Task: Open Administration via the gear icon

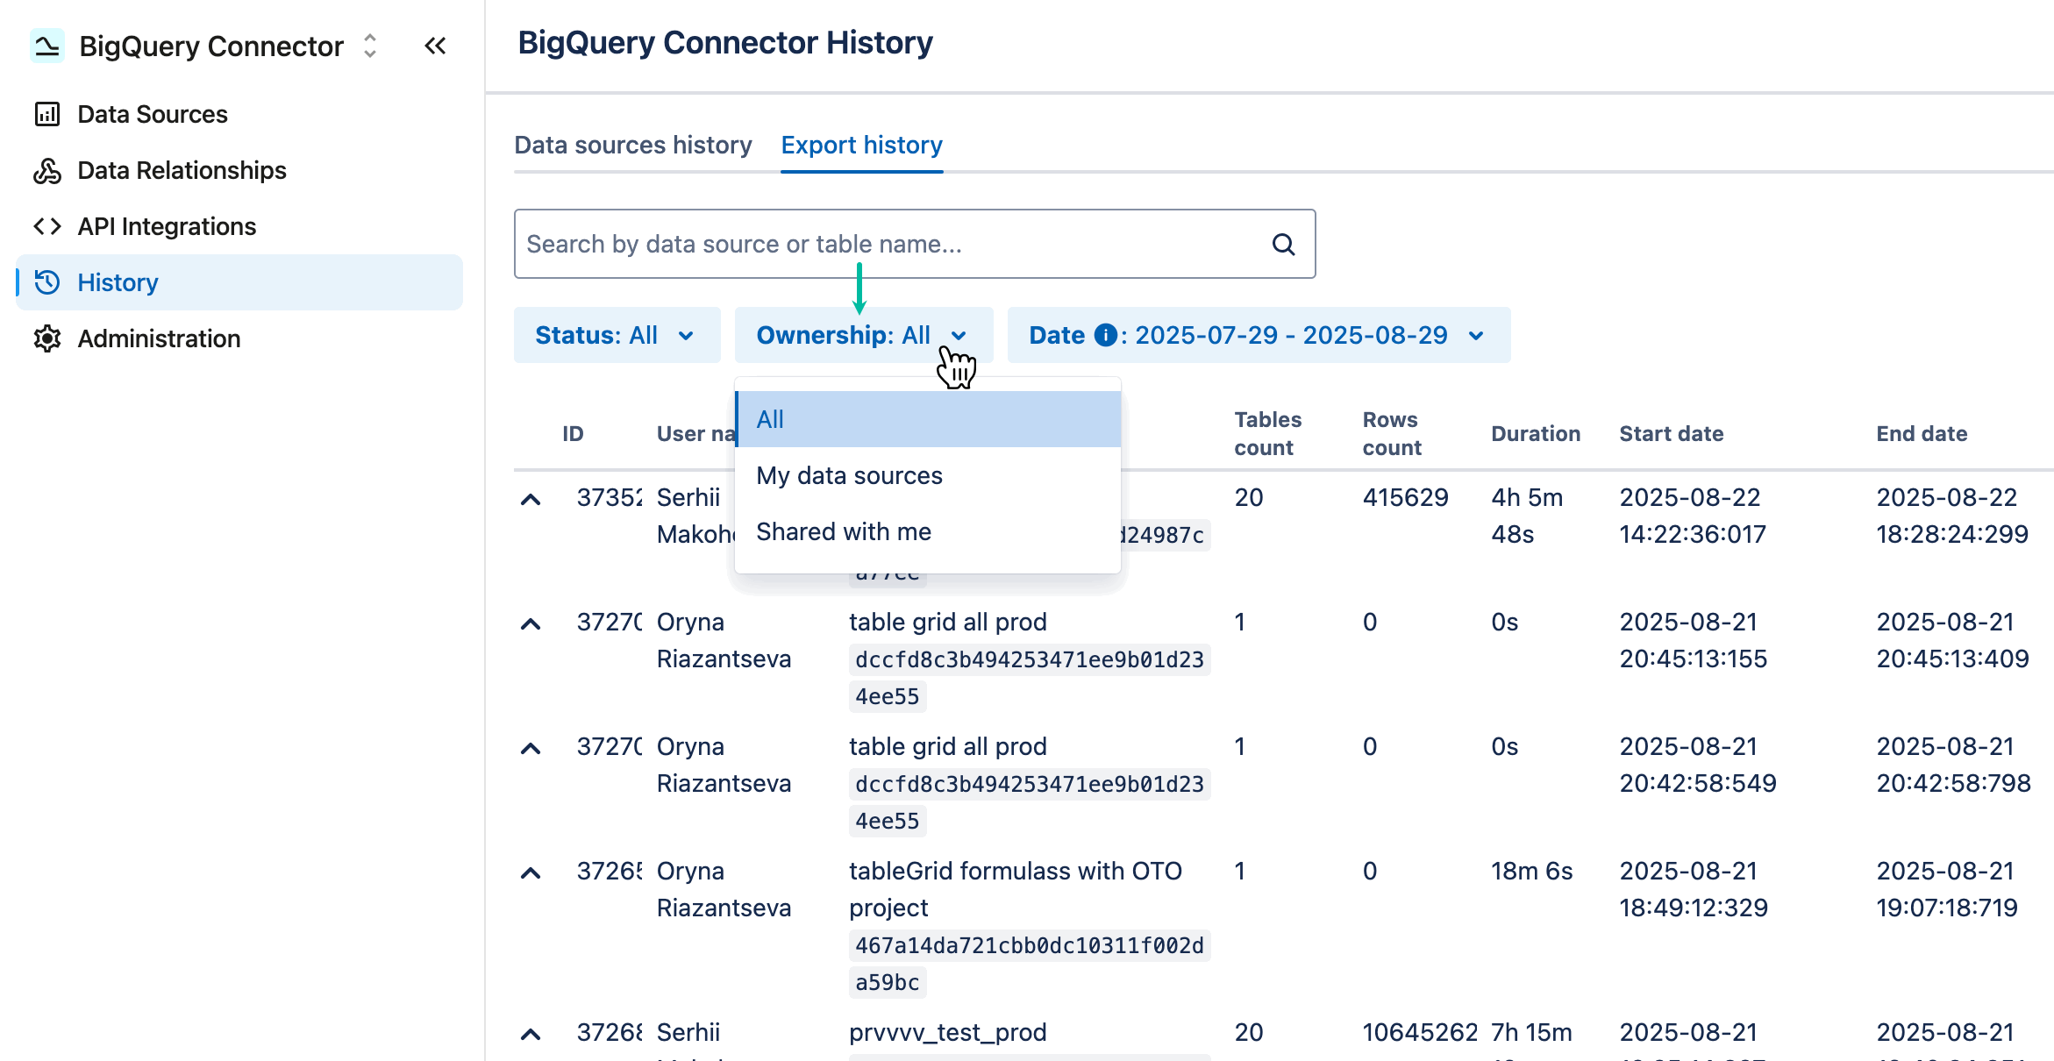Action: pyautogui.click(x=47, y=338)
